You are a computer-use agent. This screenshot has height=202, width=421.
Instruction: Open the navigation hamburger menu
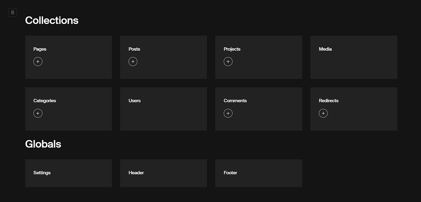pyautogui.click(x=12, y=12)
